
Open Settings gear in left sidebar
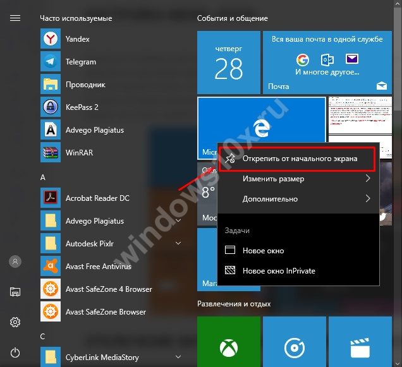point(15,322)
